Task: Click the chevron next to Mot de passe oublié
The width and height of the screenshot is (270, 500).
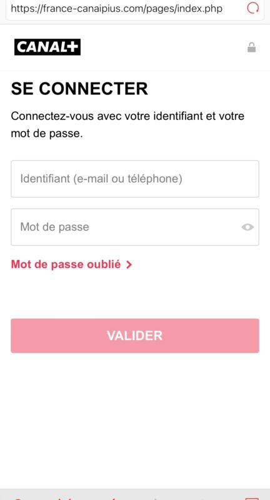Action: [x=129, y=264]
